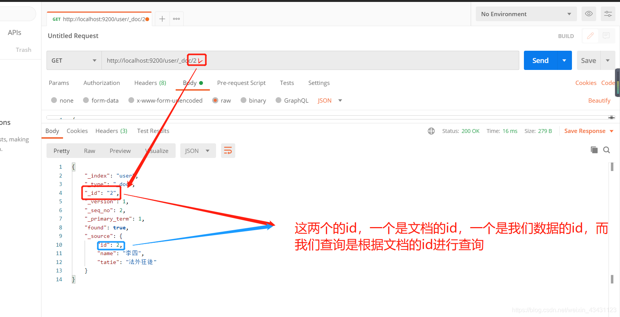Open the request Settings tab

coord(319,83)
